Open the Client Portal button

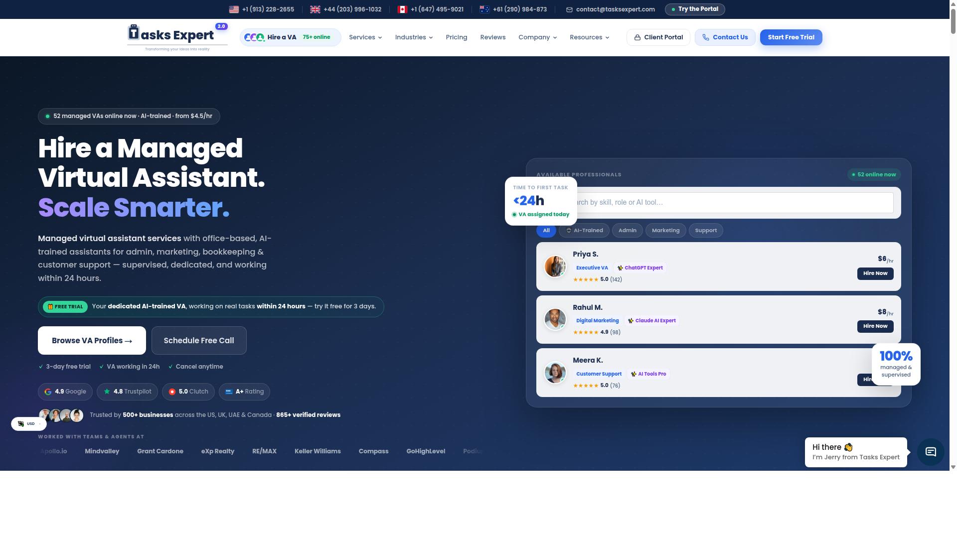pos(658,37)
